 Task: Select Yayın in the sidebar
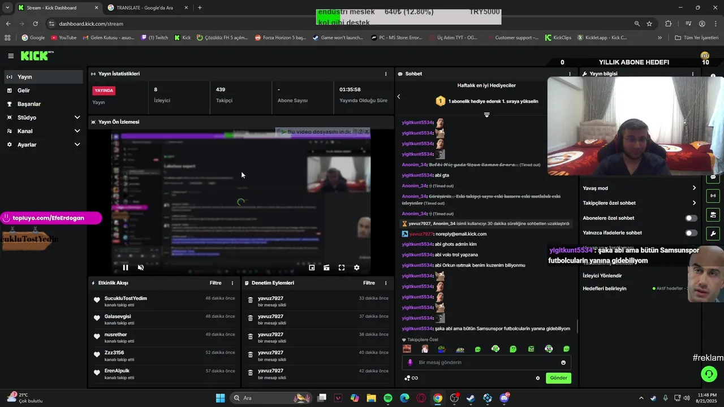(44, 77)
